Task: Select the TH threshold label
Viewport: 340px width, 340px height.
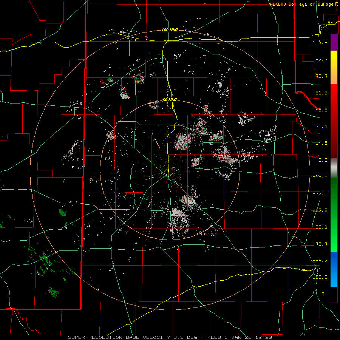Action: pos(325,294)
